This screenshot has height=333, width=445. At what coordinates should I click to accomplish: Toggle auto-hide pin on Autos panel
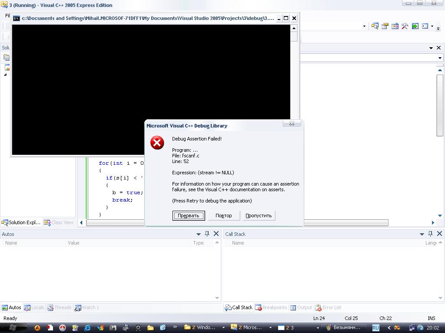click(x=207, y=234)
